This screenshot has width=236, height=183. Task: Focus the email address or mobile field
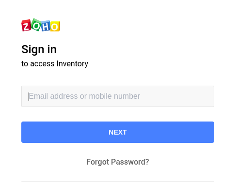pos(118,96)
